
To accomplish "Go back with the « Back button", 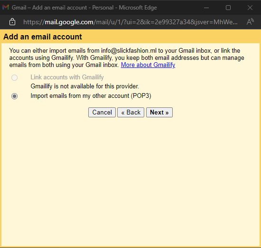I will click(x=130, y=112).
